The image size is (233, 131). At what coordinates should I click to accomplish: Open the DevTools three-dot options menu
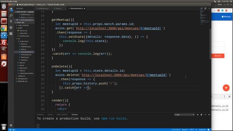click(x=224, y=96)
